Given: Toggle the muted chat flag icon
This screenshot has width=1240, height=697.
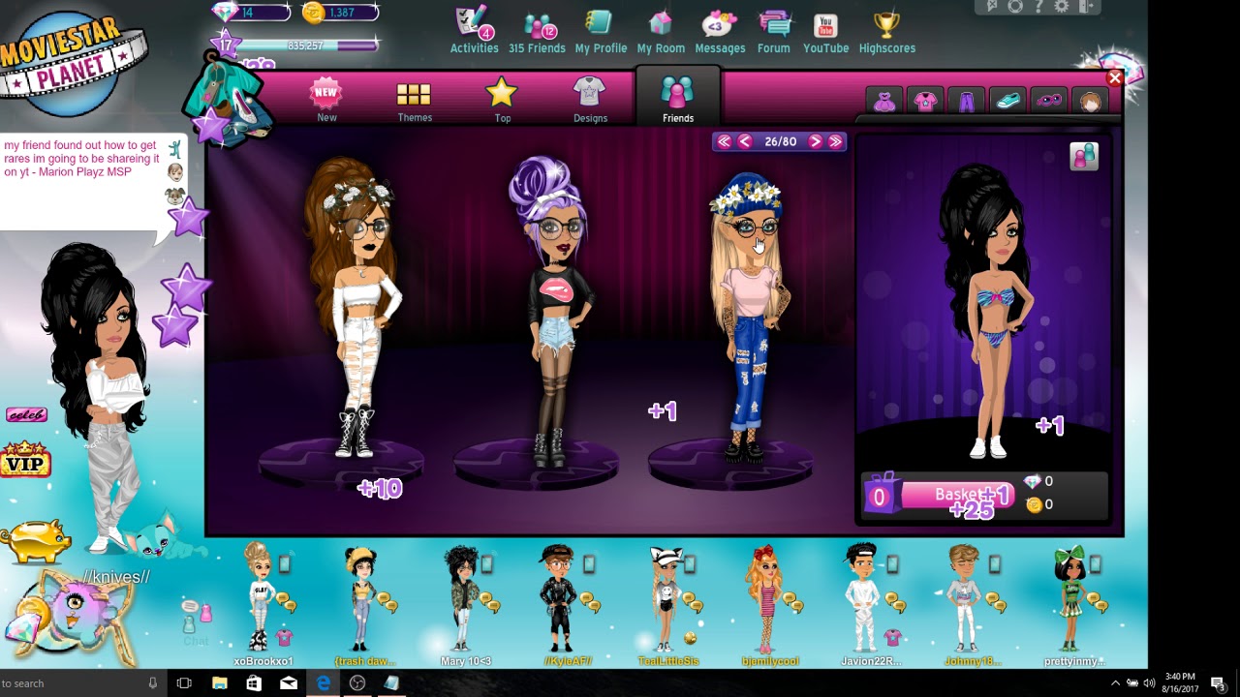Looking at the screenshot, I should point(992,7).
